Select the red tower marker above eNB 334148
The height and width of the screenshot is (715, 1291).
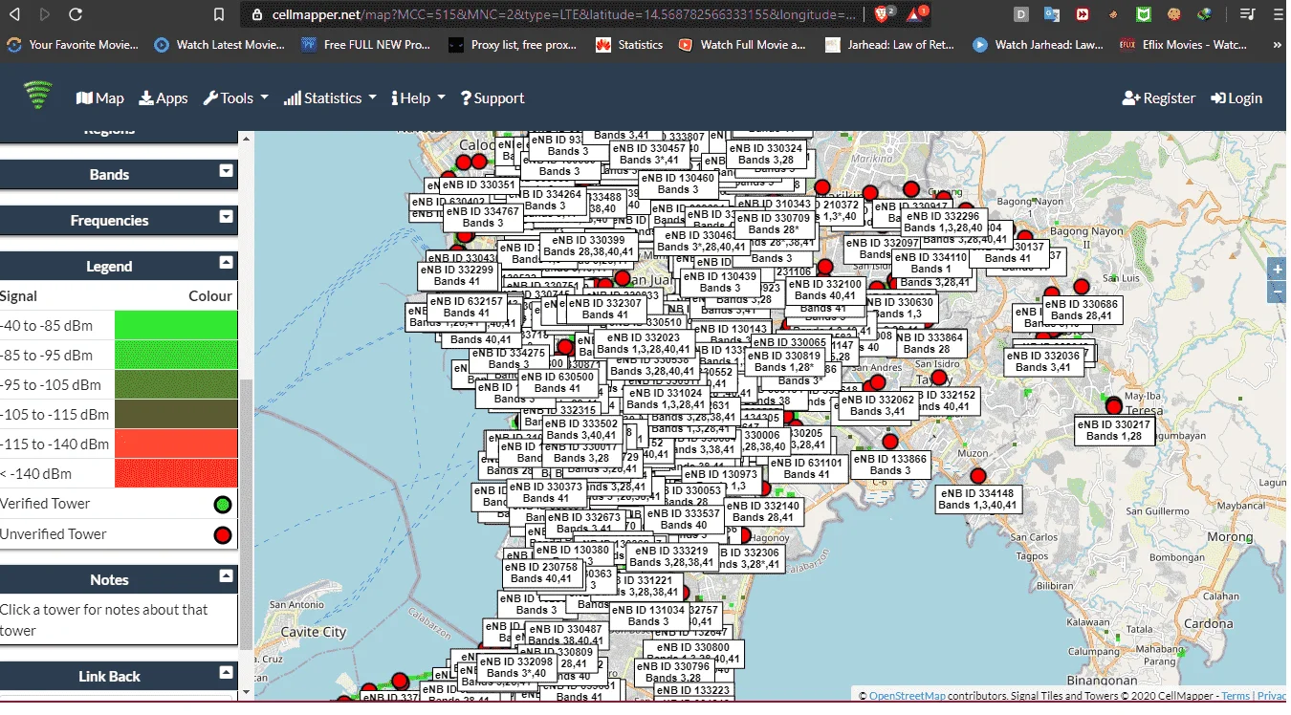tap(977, 475)
